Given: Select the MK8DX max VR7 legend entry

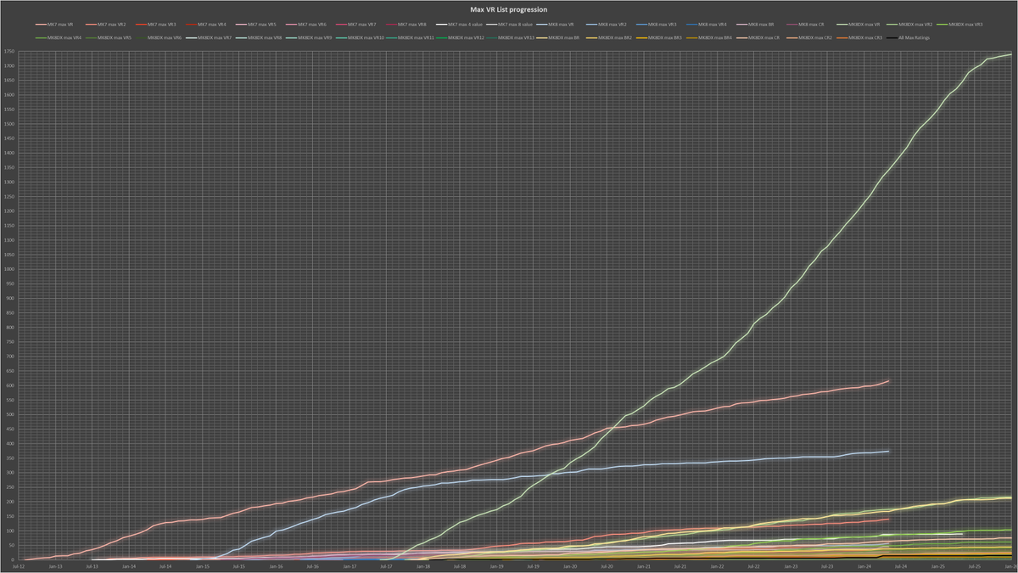Looking at the screenshot, I should click(x=209, y=37).
